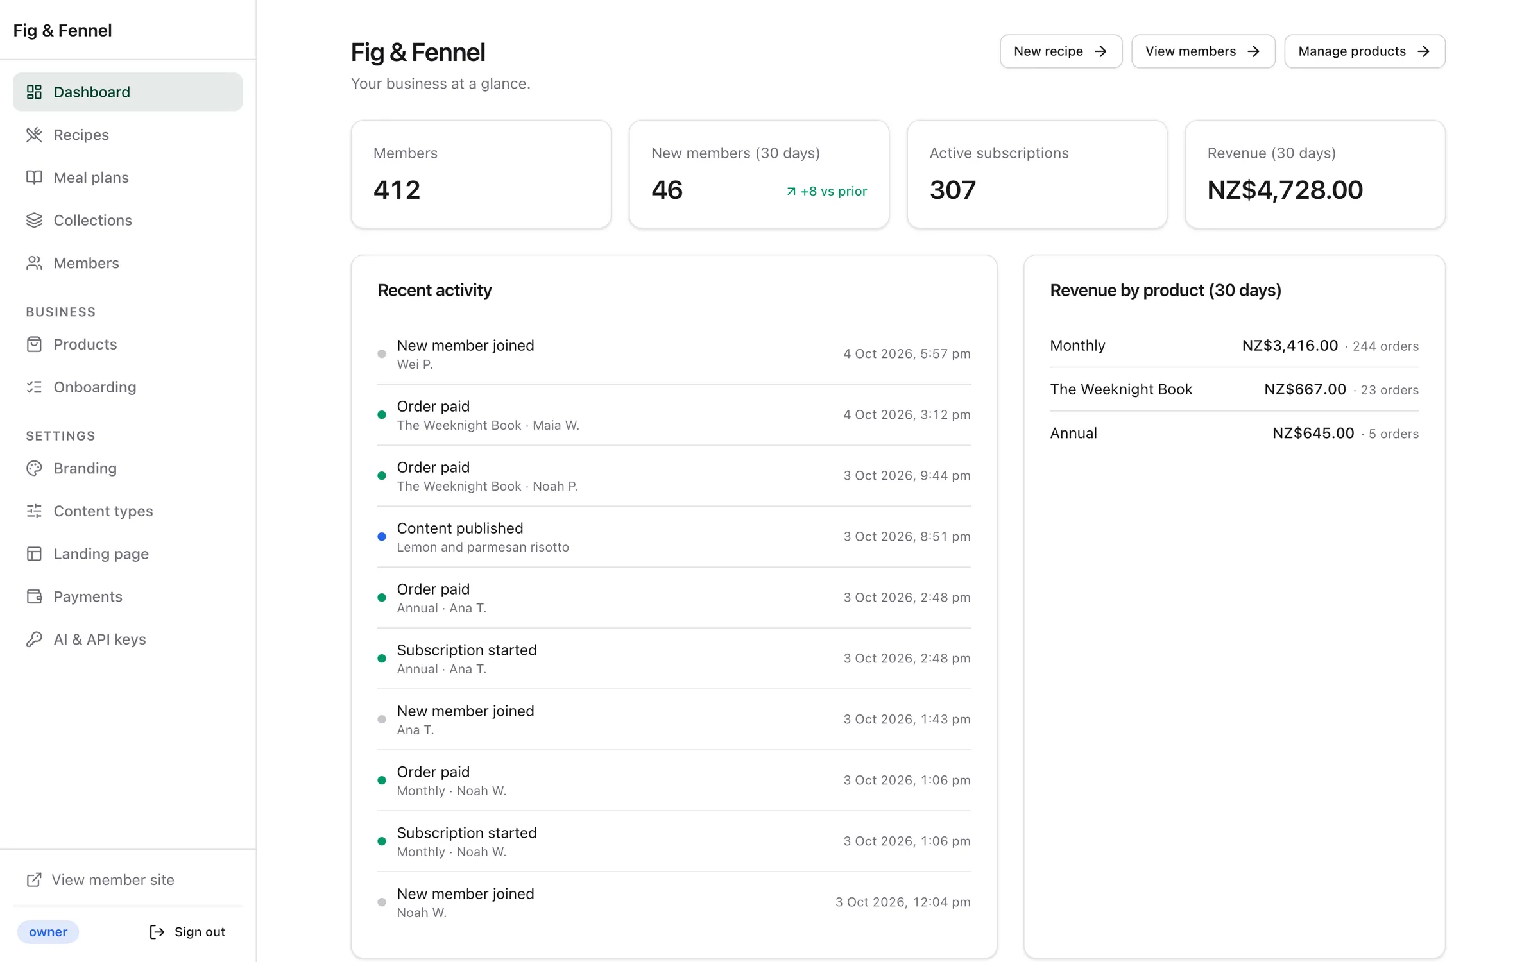This screenshot has width=1540, height=962.
Task: Click the Content published Lemon and parmesan risotto row
Action: [674, 537]
